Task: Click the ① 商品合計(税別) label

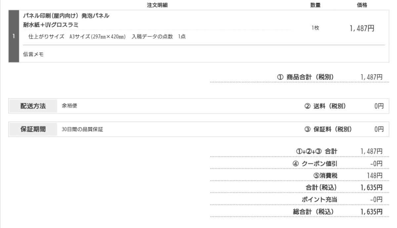Action: coord(305,77)
